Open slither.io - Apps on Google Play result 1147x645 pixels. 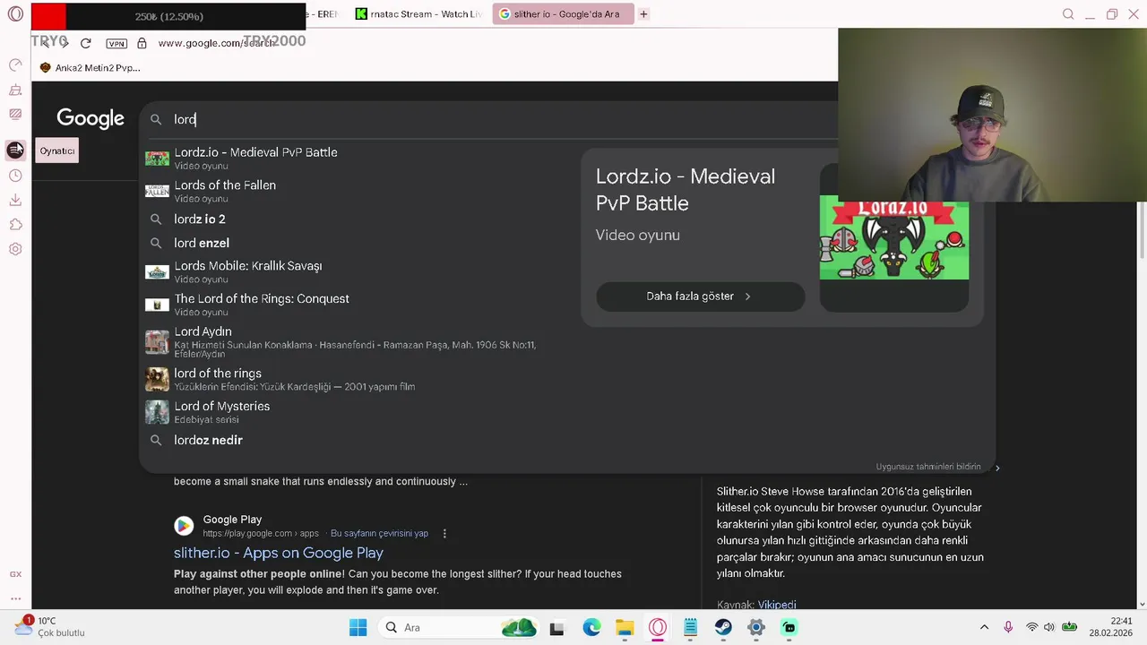279,553
